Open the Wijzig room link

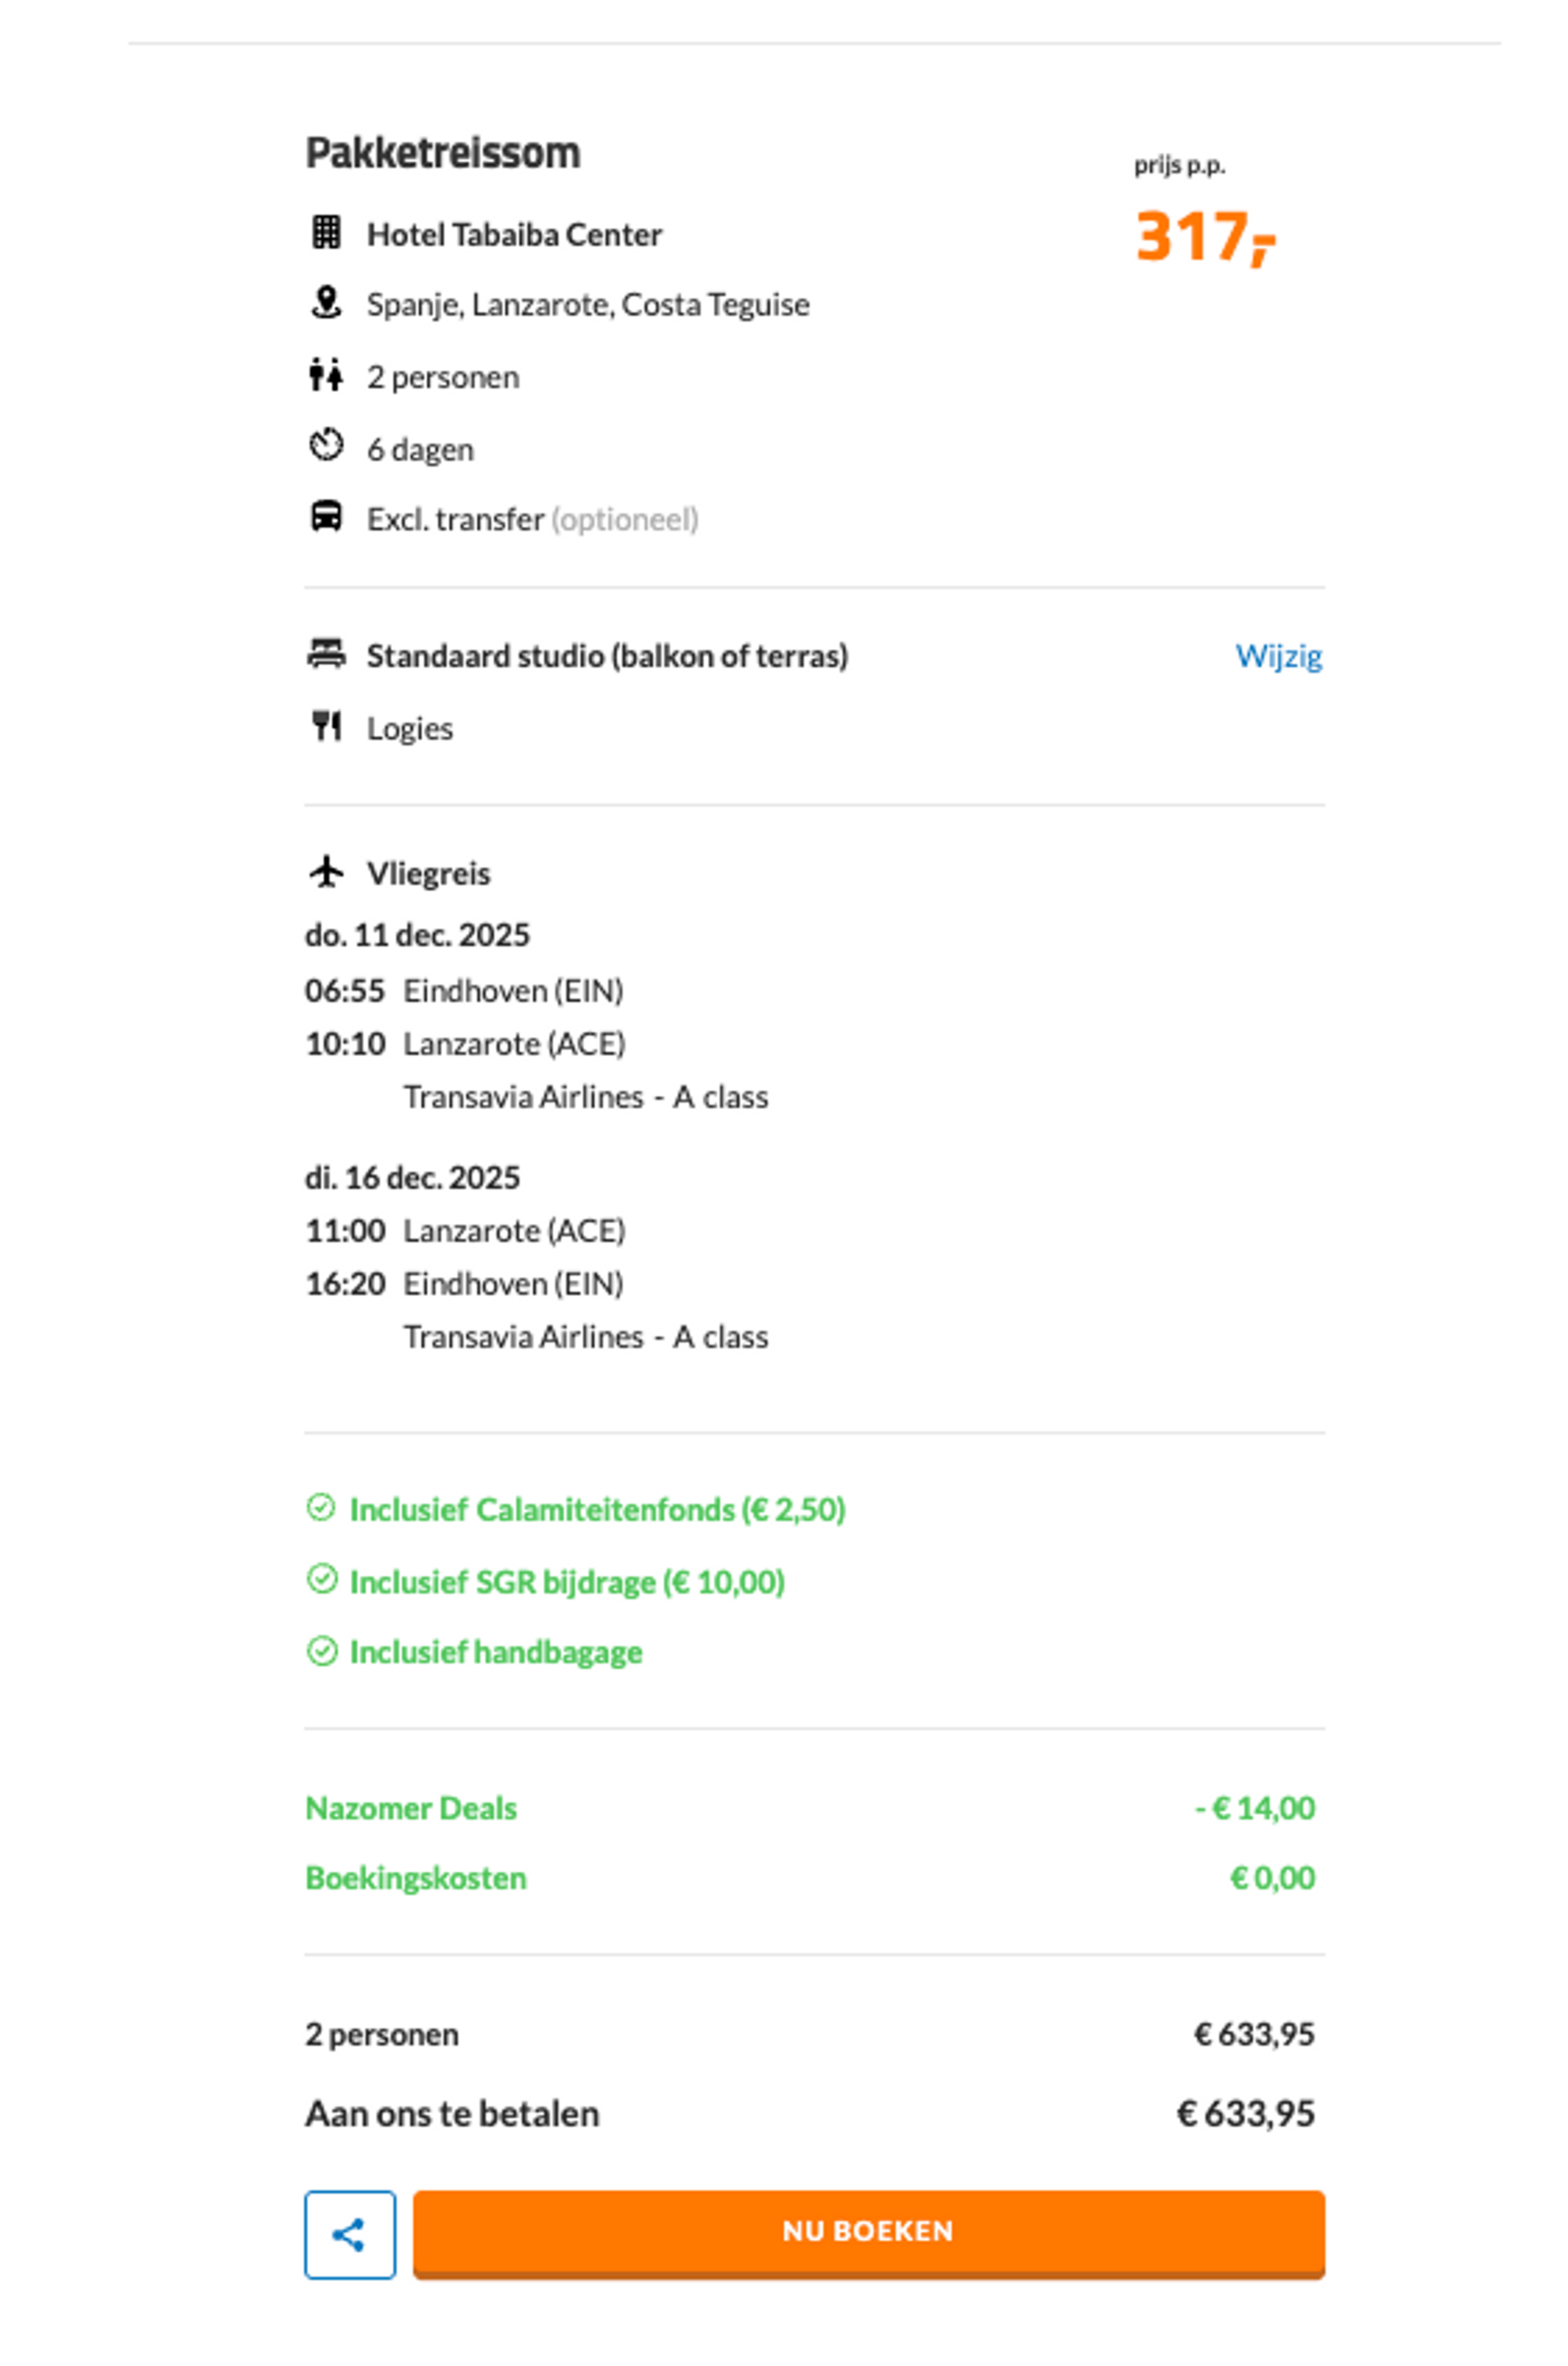pos(1278,656)
